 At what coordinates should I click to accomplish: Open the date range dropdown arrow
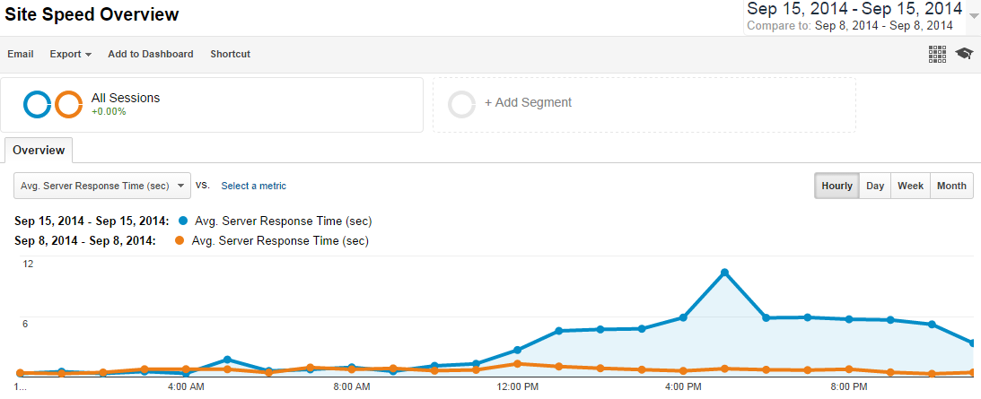[974, 15]
